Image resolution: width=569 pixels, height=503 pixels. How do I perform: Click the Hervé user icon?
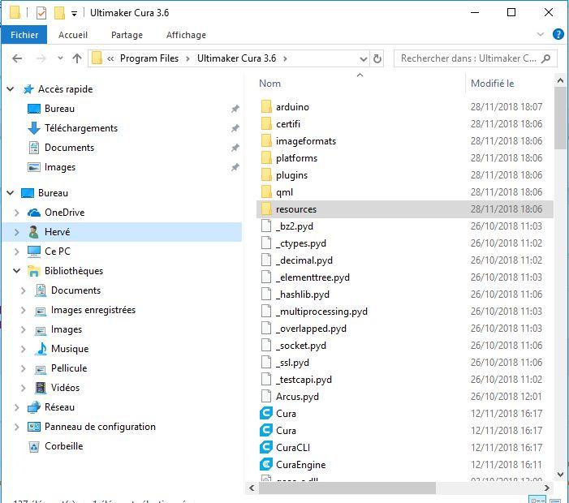tap(34, 232)
